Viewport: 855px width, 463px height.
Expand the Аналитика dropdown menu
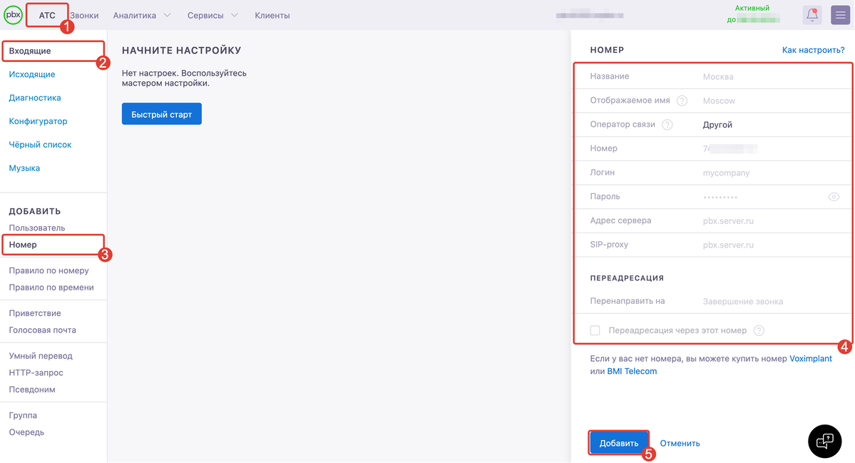coord(142,15)
